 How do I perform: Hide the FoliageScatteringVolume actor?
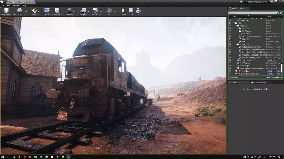click(x=230, y=47)
